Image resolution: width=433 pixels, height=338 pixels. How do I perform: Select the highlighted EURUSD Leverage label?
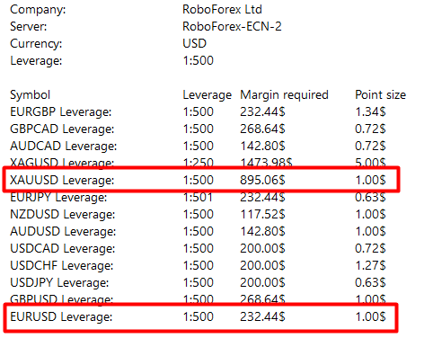[61, 317]
